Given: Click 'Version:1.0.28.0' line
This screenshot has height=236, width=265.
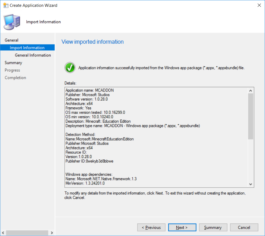Looking at the screenshot, I should pyautogui.click(x=79, y=157).
